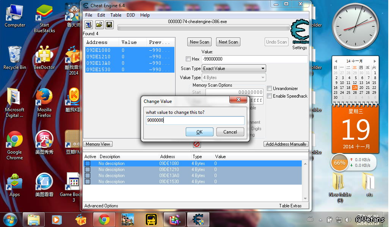Open the Value Type dropdown
389x227 pixels.
tap(234, 78)
